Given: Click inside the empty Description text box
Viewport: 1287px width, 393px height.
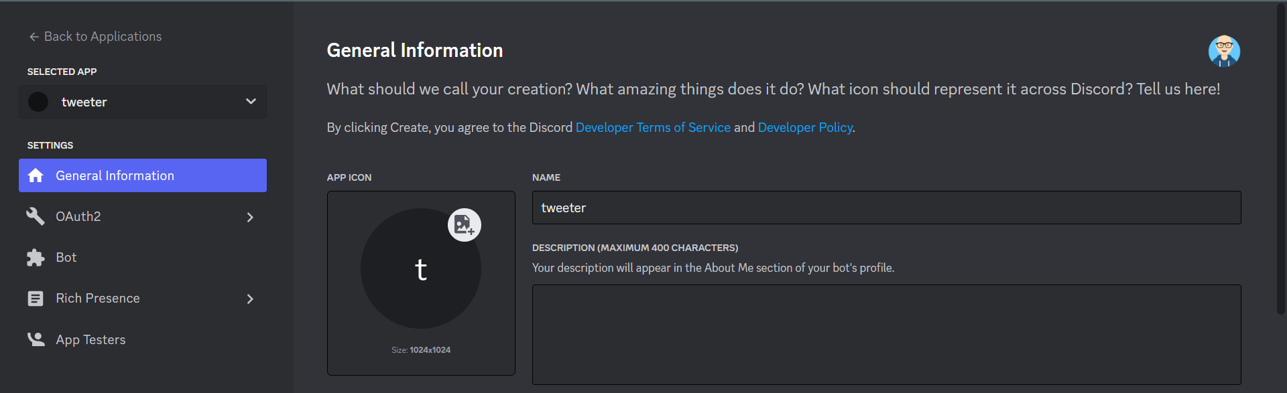Looking at the screenshot, I should coord(886,334).
